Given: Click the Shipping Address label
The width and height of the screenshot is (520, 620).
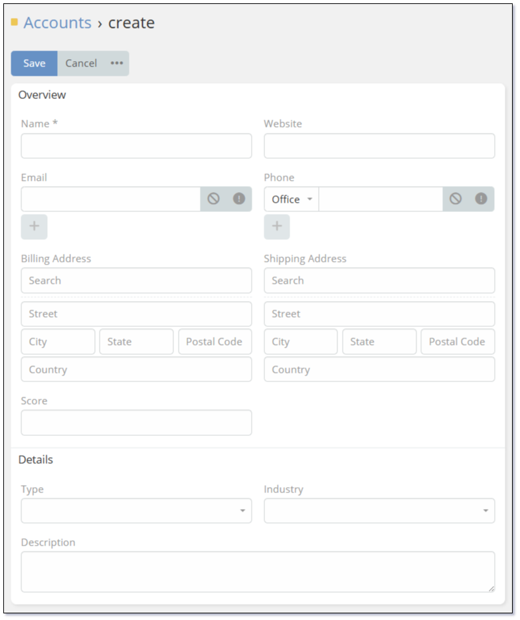Looking at the screenshot, I should point(305,258).
